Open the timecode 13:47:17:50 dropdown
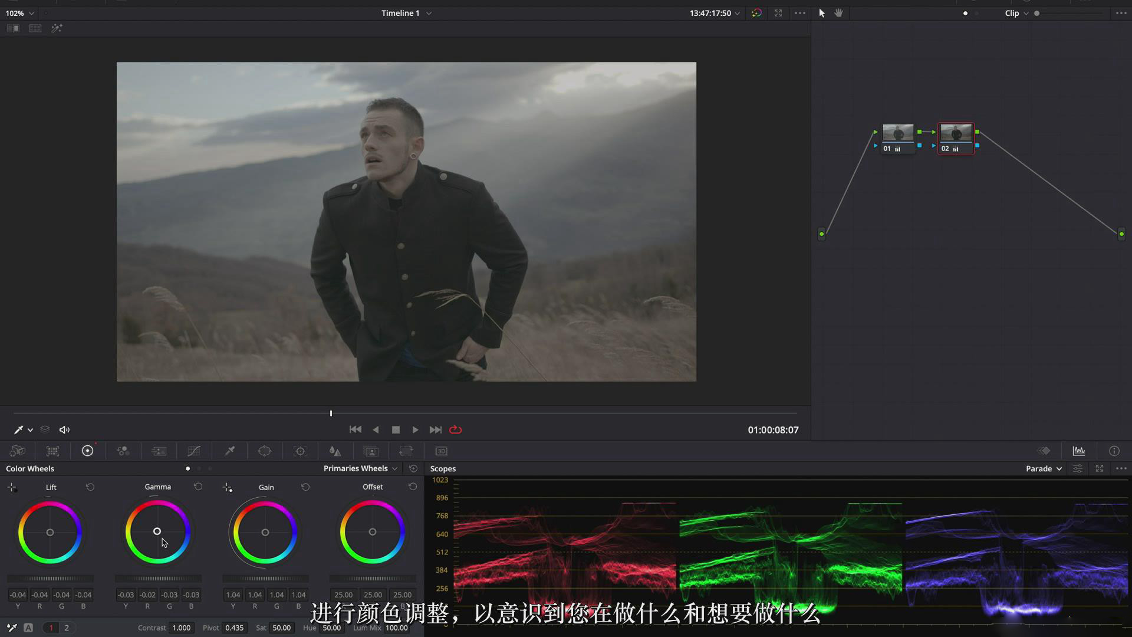The width and height of the screenshot is (1132, 637). [x=715, y=13]
